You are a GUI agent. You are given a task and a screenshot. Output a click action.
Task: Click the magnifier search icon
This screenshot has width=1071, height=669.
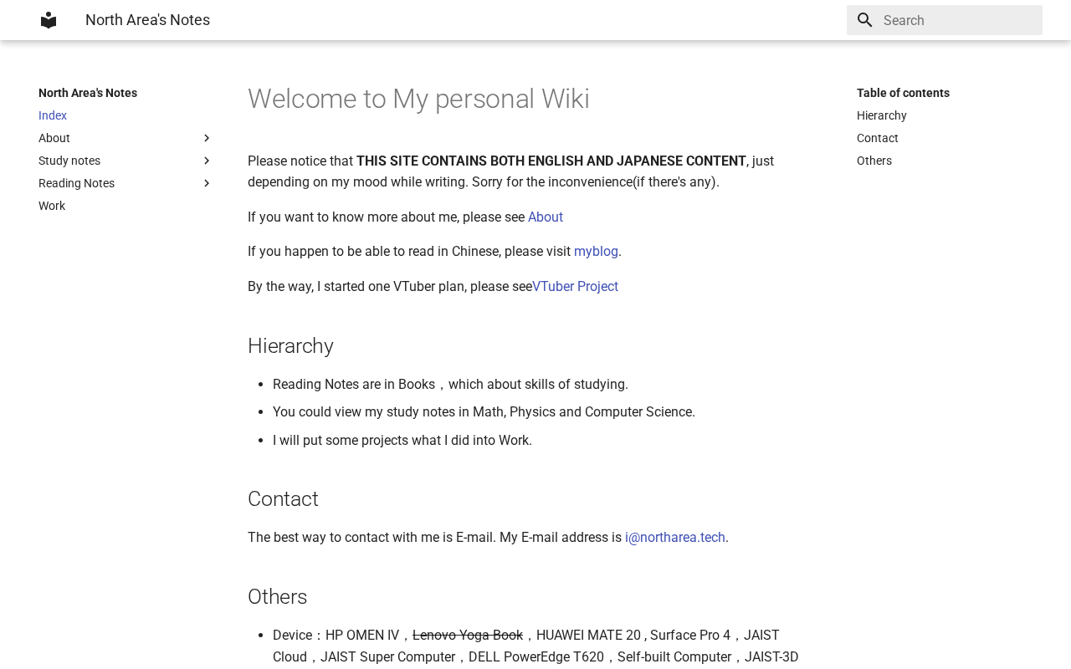point(865,20)
